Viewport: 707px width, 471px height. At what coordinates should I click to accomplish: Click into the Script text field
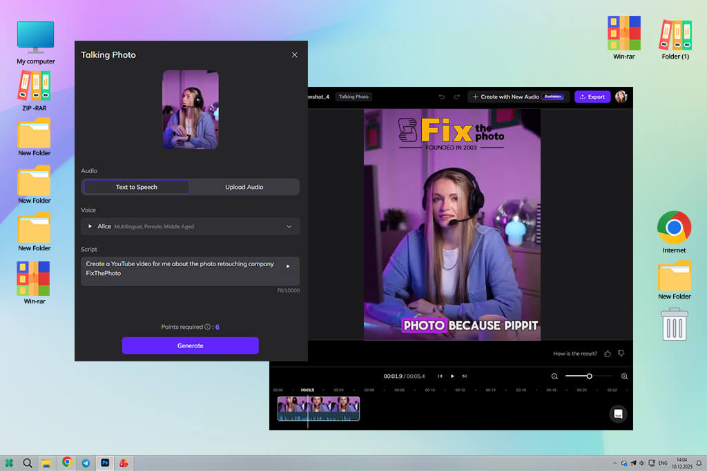(191, 271)
